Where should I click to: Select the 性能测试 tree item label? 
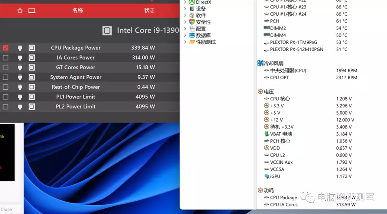point(206,42)
